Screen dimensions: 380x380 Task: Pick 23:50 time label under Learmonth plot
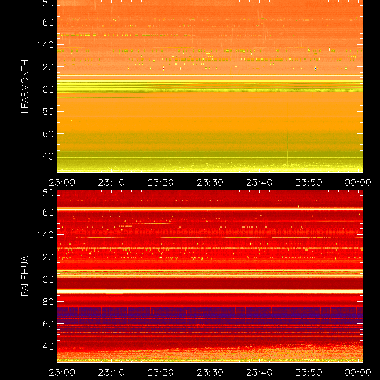[309, 182]
